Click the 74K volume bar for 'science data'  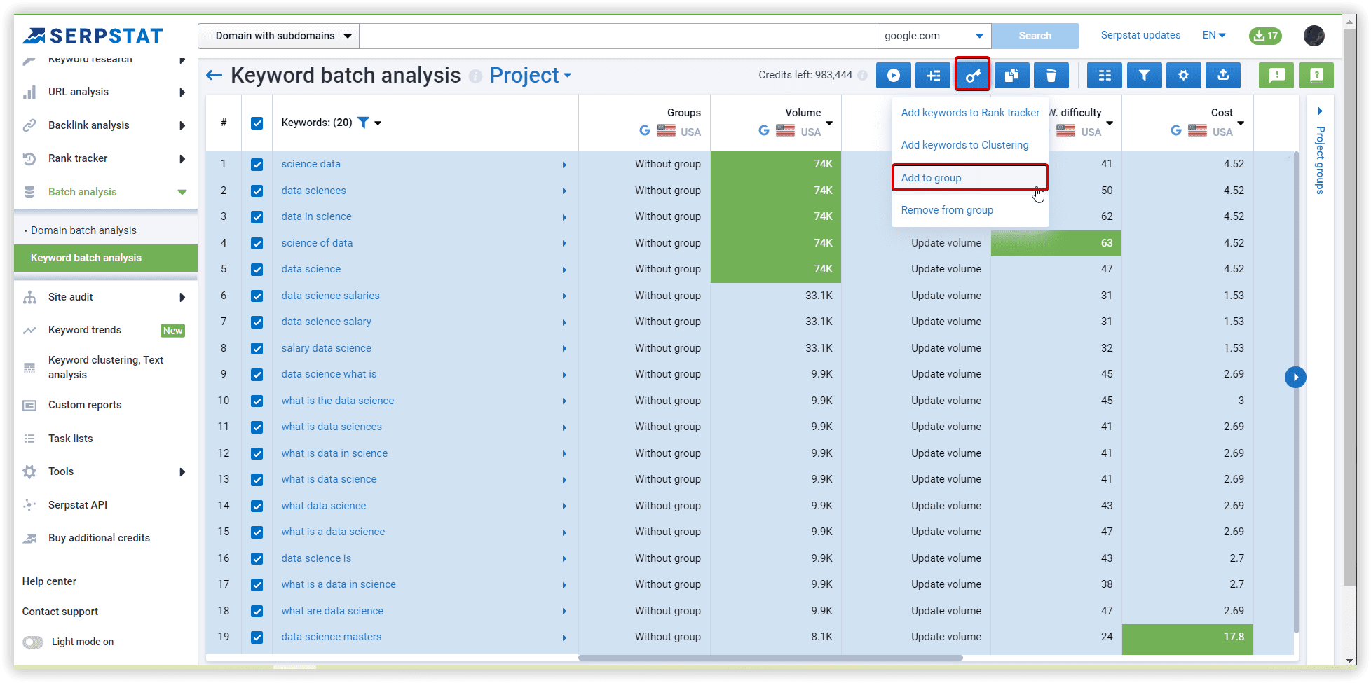(775, 164)
